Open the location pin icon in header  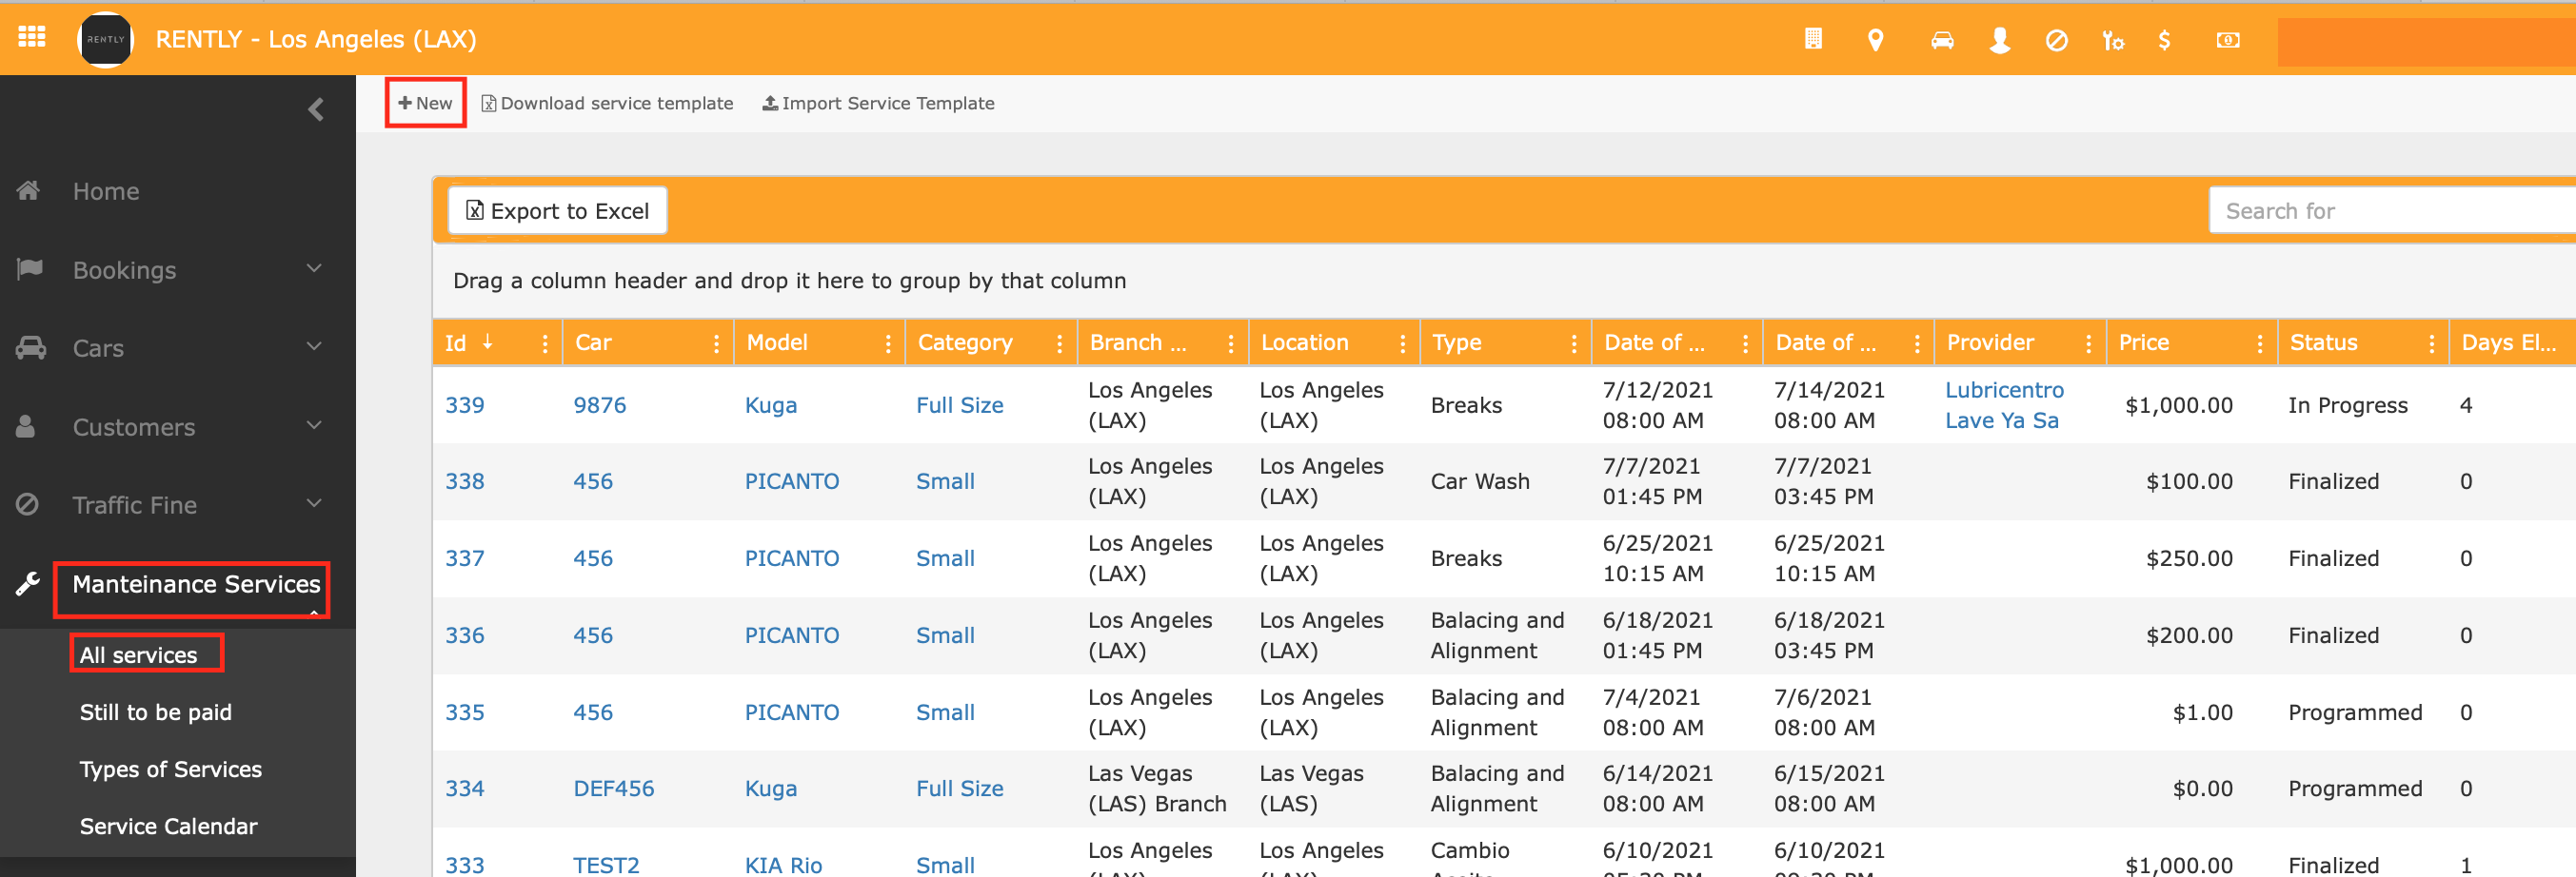pyautogui.click(x=1876, y=40)
